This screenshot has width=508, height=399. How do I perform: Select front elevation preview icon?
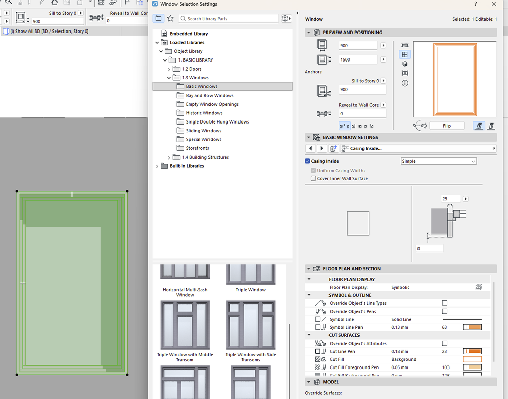405,54
